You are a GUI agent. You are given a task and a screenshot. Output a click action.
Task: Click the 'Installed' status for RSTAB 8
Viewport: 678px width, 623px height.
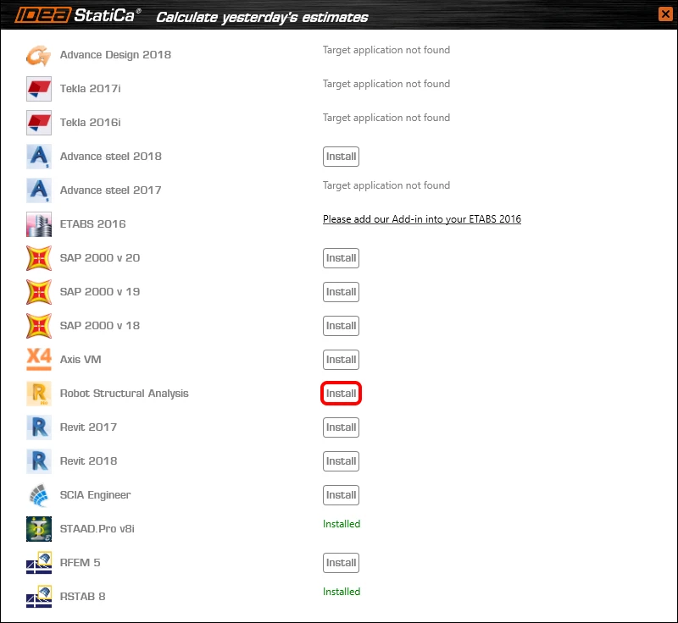point(342,592)
